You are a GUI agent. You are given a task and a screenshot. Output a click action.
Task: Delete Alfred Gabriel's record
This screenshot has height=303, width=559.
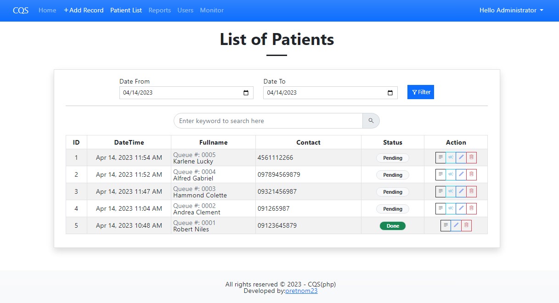[471, 174]
